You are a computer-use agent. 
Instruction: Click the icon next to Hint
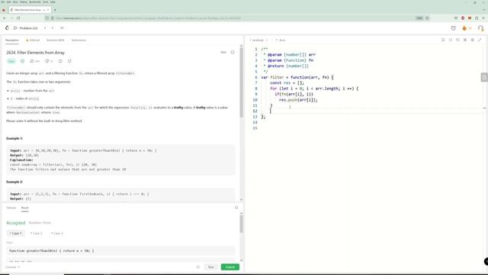pyautogui.click(x=233, y=53)
